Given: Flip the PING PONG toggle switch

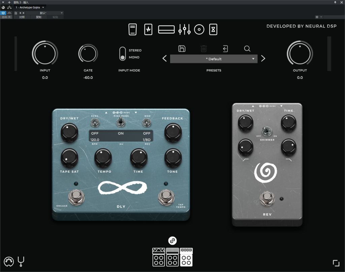Looking at the screenshot, I should pyautogui.click(x=121, y=122).
